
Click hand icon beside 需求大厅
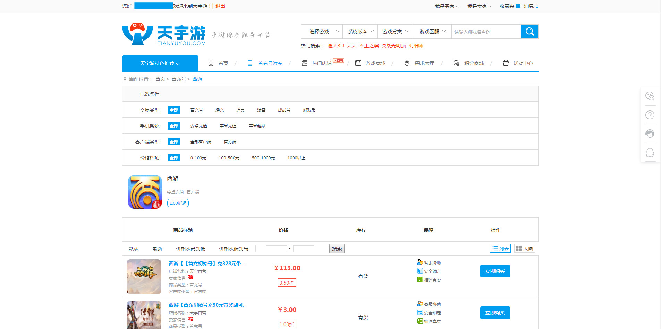[407, 63]
